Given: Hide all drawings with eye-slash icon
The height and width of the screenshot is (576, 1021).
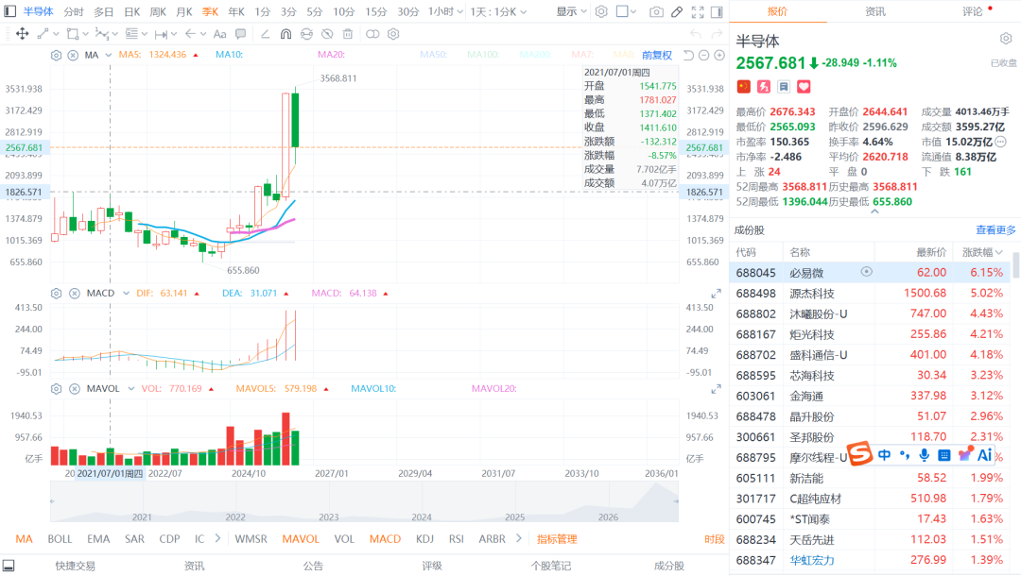Looking at the screenshot, I should click(327, 34).
